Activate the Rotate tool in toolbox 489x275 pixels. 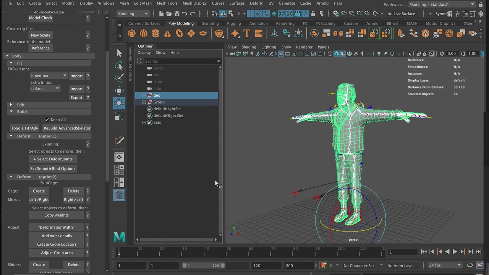(119, 103)
